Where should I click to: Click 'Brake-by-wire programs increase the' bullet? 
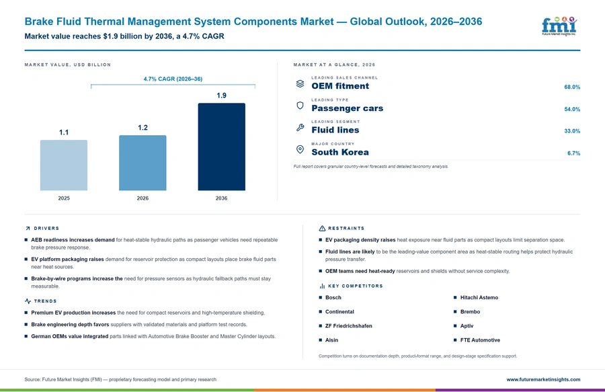tap(77, 278)
